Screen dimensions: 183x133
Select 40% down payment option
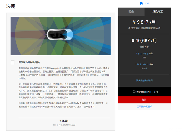151,64
